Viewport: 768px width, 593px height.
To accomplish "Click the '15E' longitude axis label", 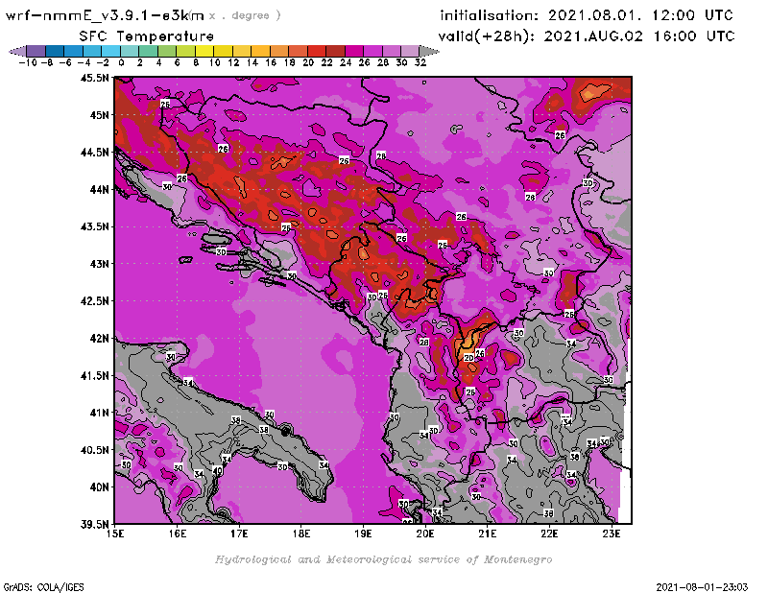I will [x=115, y=534].
